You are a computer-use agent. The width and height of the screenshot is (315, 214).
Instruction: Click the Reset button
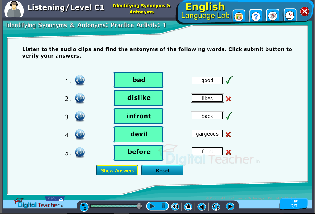(162, 170)
